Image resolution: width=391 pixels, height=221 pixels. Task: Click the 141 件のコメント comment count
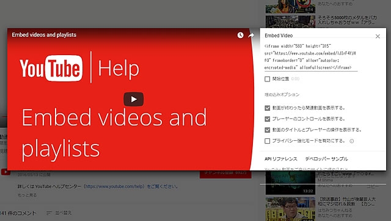point(18,213)
